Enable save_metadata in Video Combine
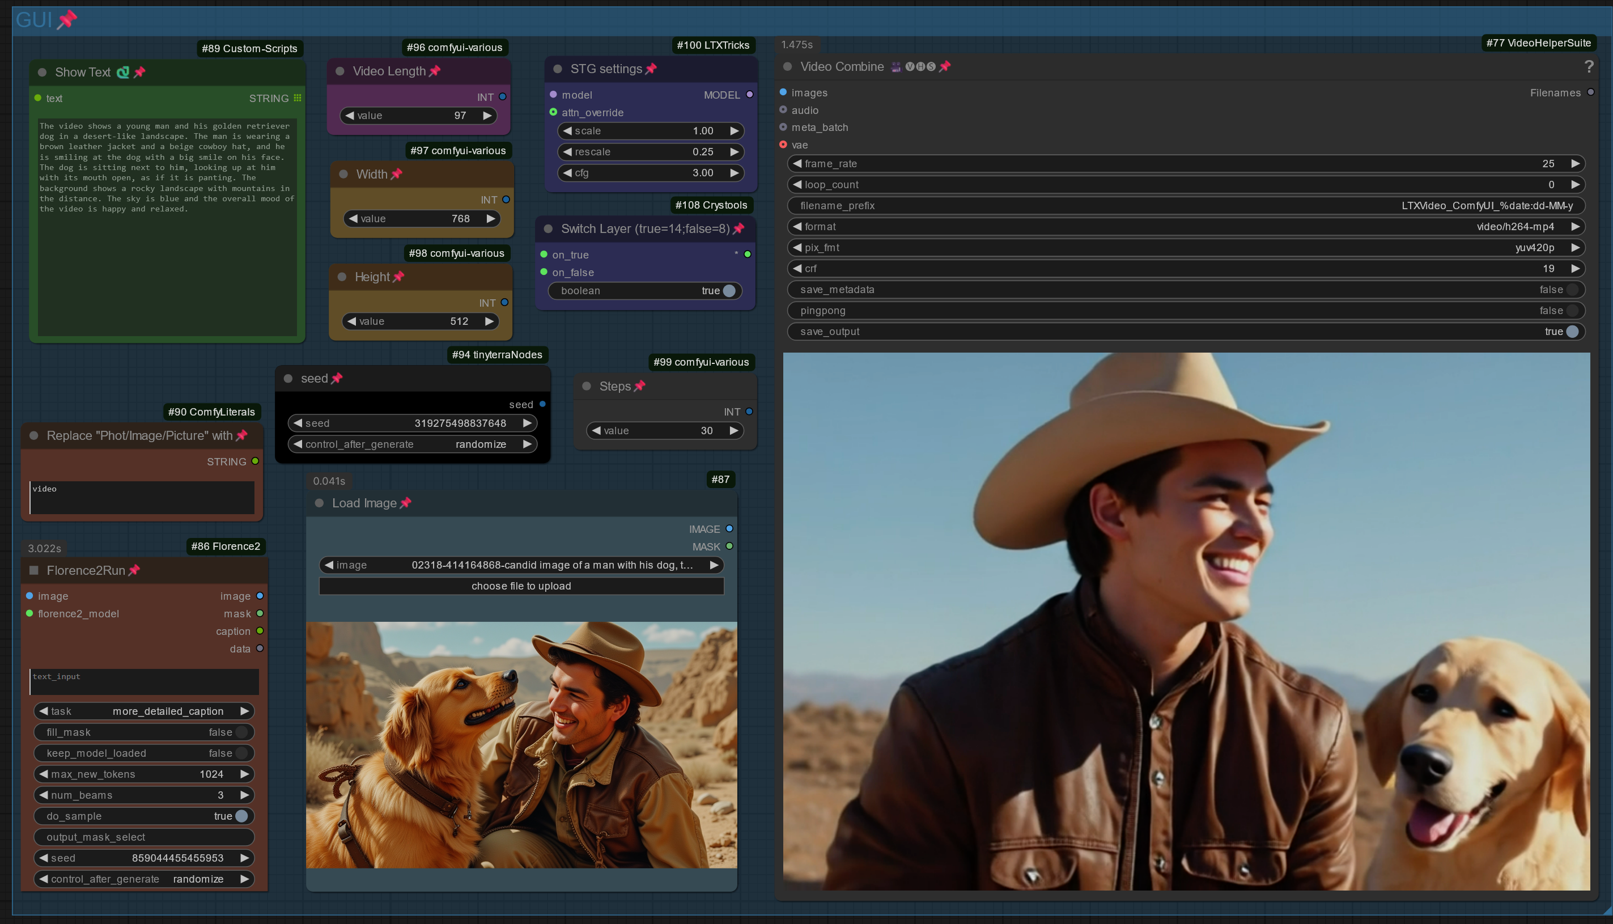1613x924 pixels. tap(1571, 289)
